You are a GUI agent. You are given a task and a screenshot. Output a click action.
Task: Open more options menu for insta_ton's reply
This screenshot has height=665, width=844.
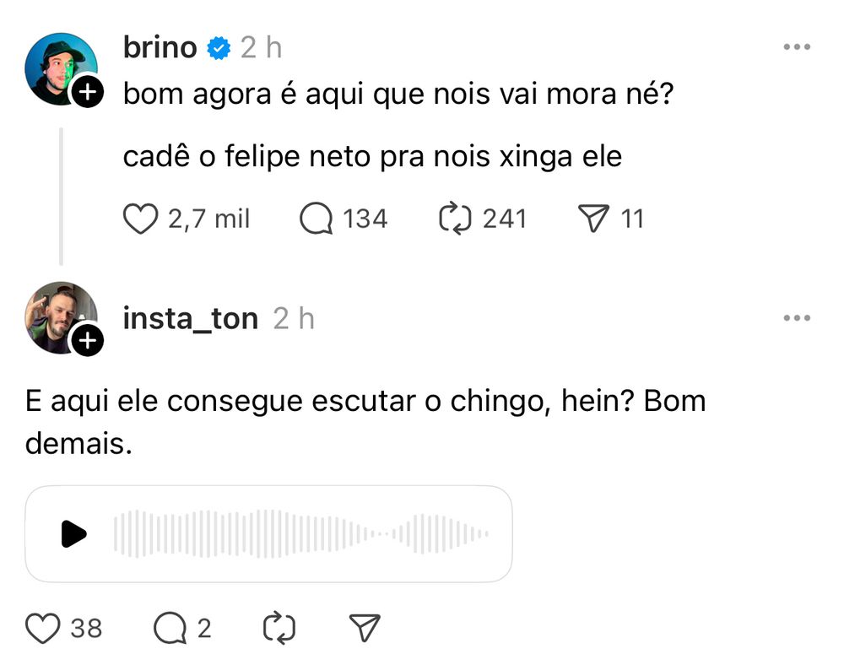[797, 318]
